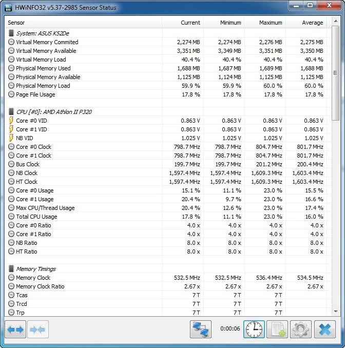Click the 534.5 MHz Memory Clock average value
345x348 pixels.
pos(310,278)
